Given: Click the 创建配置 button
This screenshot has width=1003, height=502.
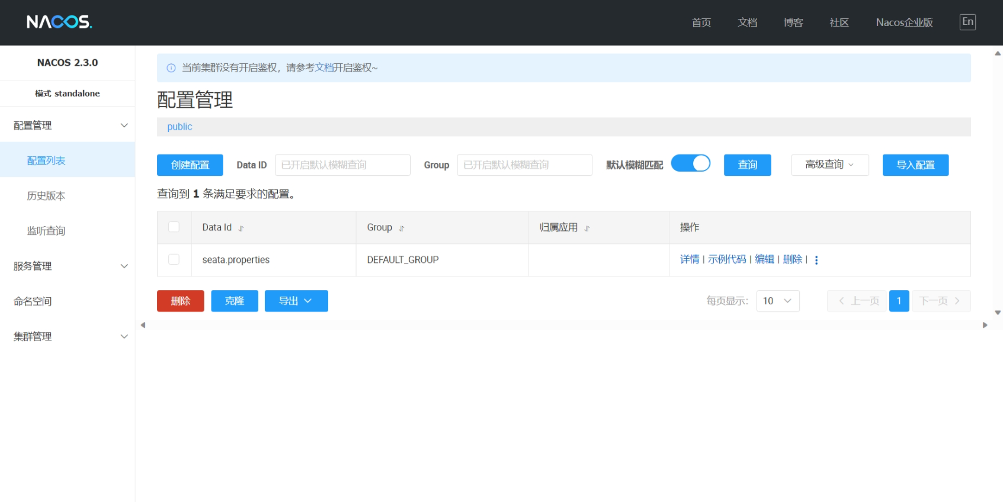Looking at the screenshot, I should pyautogui.click(x=190, y=165).
